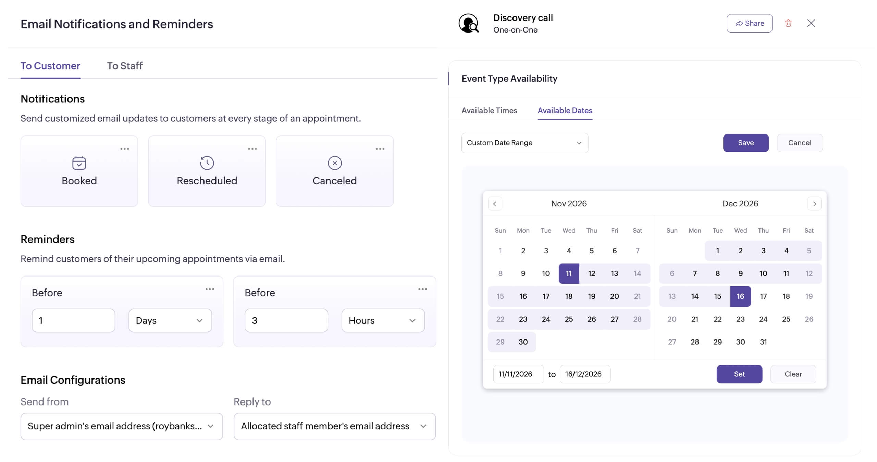Open the Send from email dropdown

point(122,426)
